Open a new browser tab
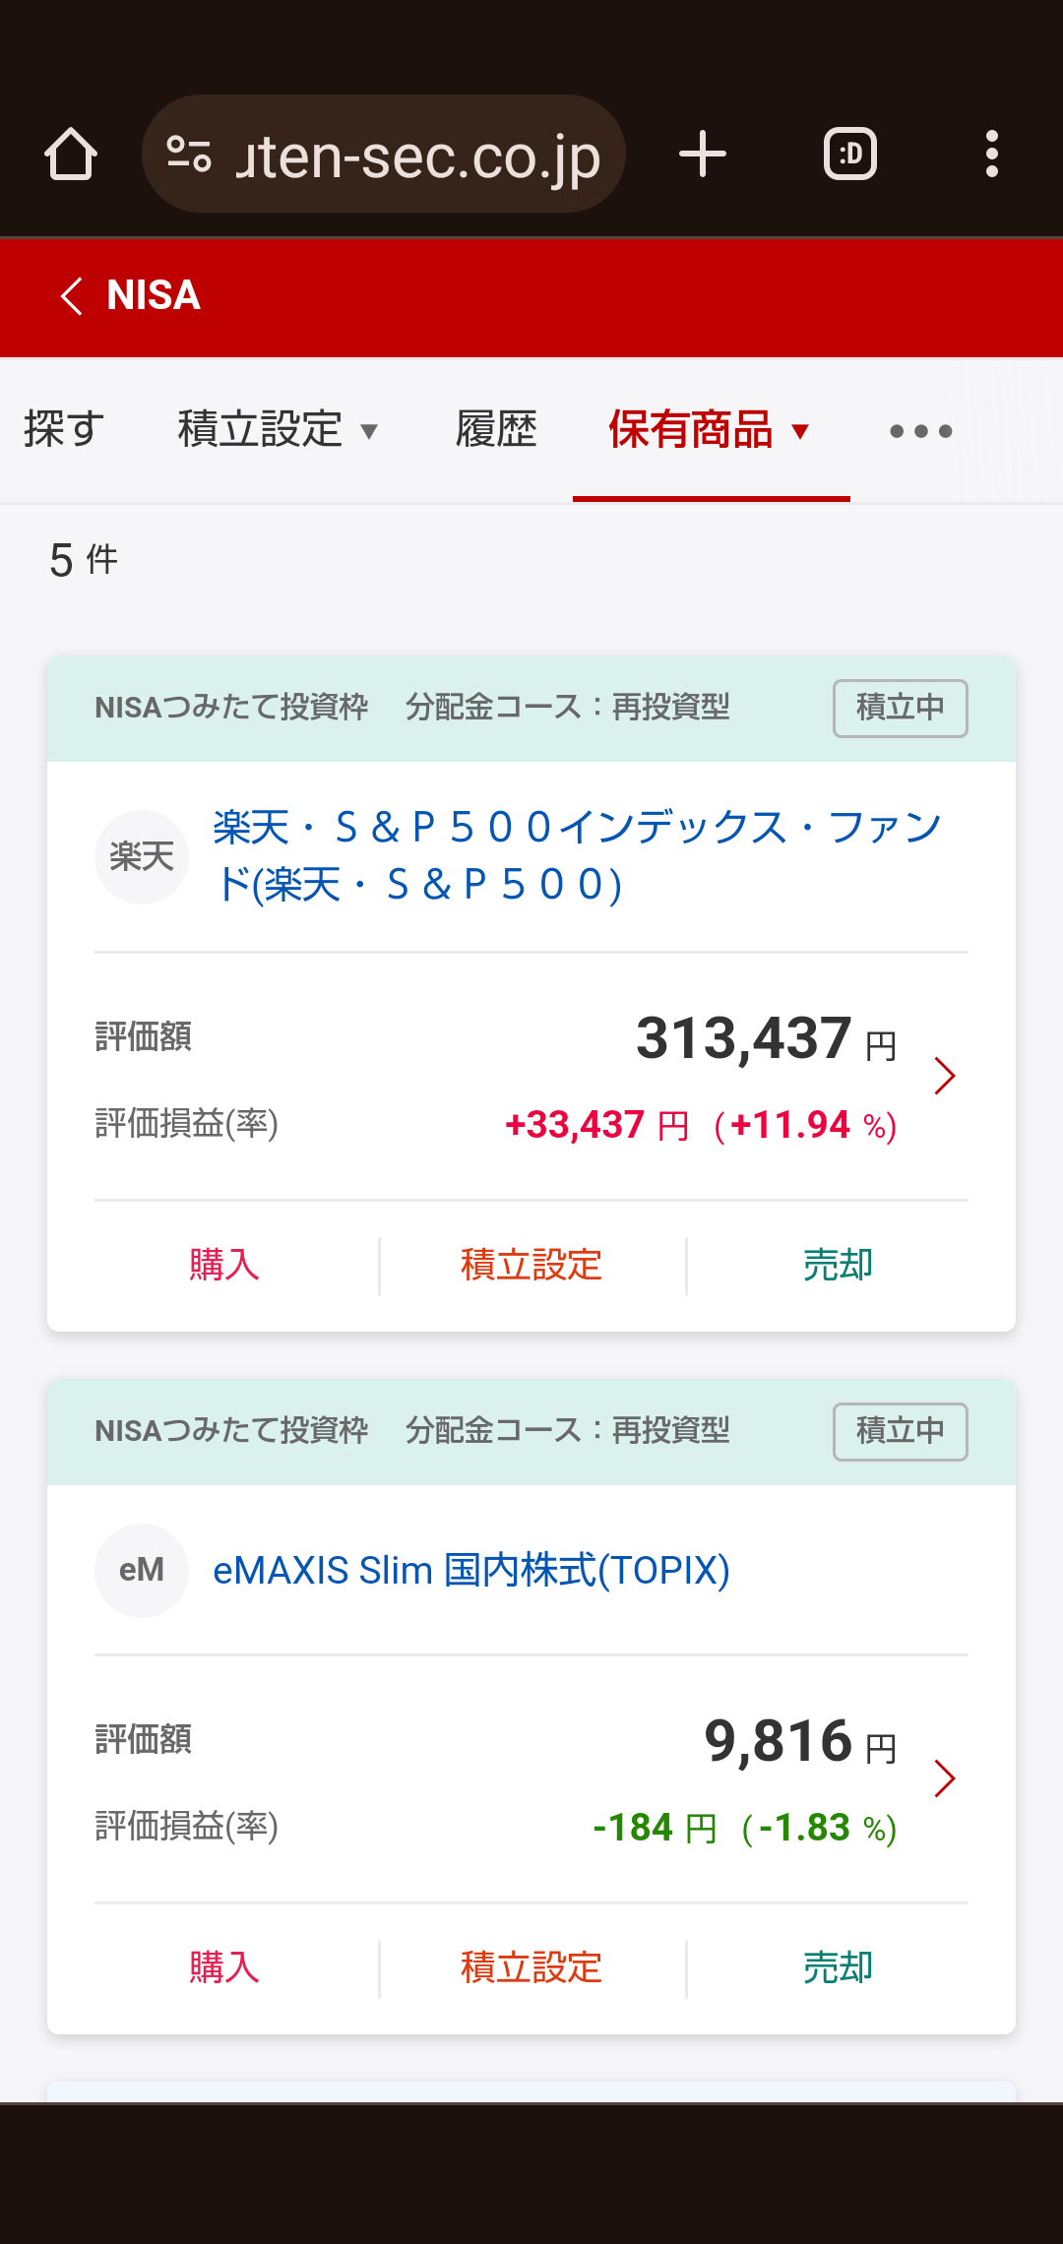The height and width of the screenshot is (2244, 1063). click(703, 155)
